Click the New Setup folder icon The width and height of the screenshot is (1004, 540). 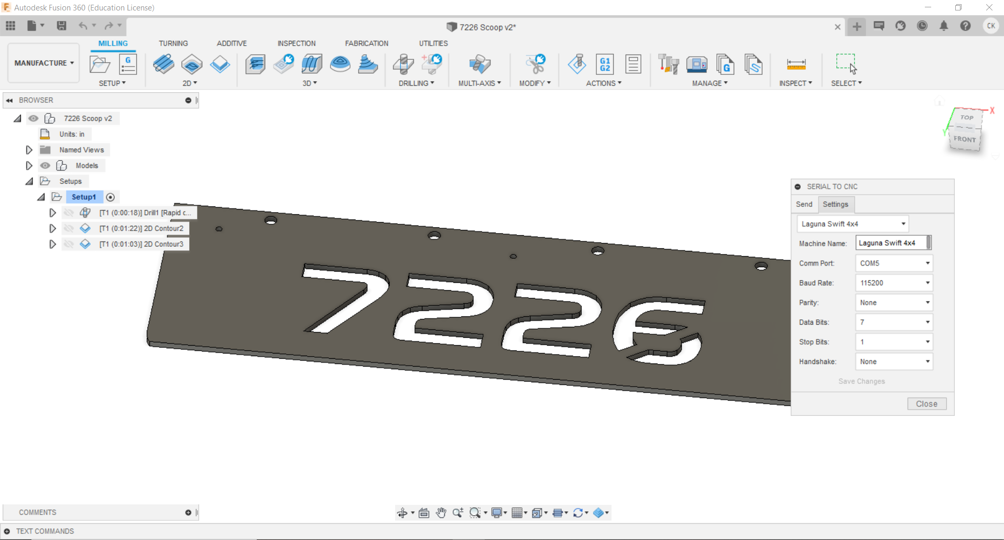pyautogui.click(x=100, y=64)
